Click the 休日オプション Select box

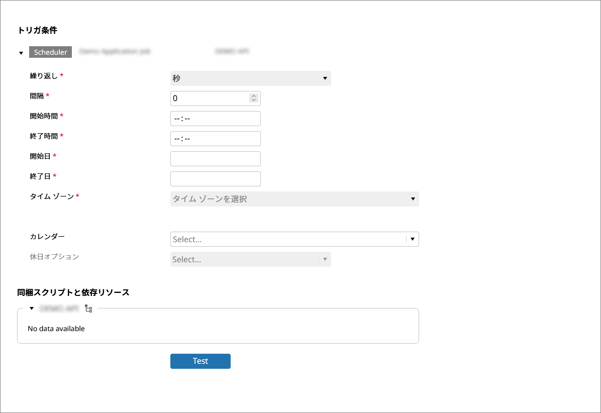[x=244, y=259]
